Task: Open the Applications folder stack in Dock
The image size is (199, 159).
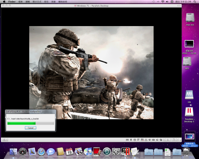Action: [x=149, y=152]
